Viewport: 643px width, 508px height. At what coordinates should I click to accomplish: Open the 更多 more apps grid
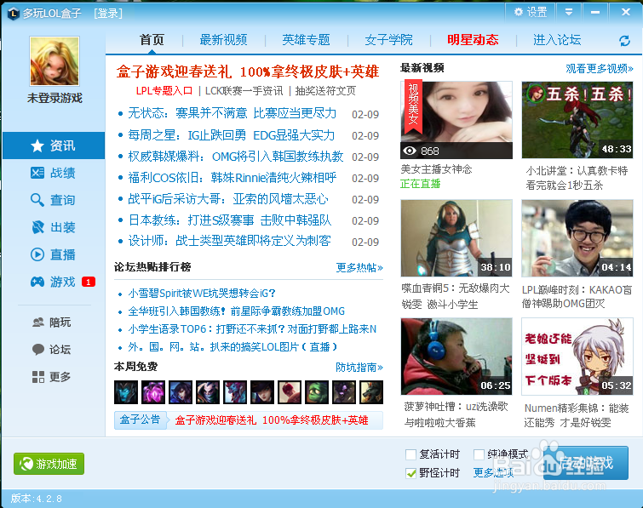[x=52, y=376]
